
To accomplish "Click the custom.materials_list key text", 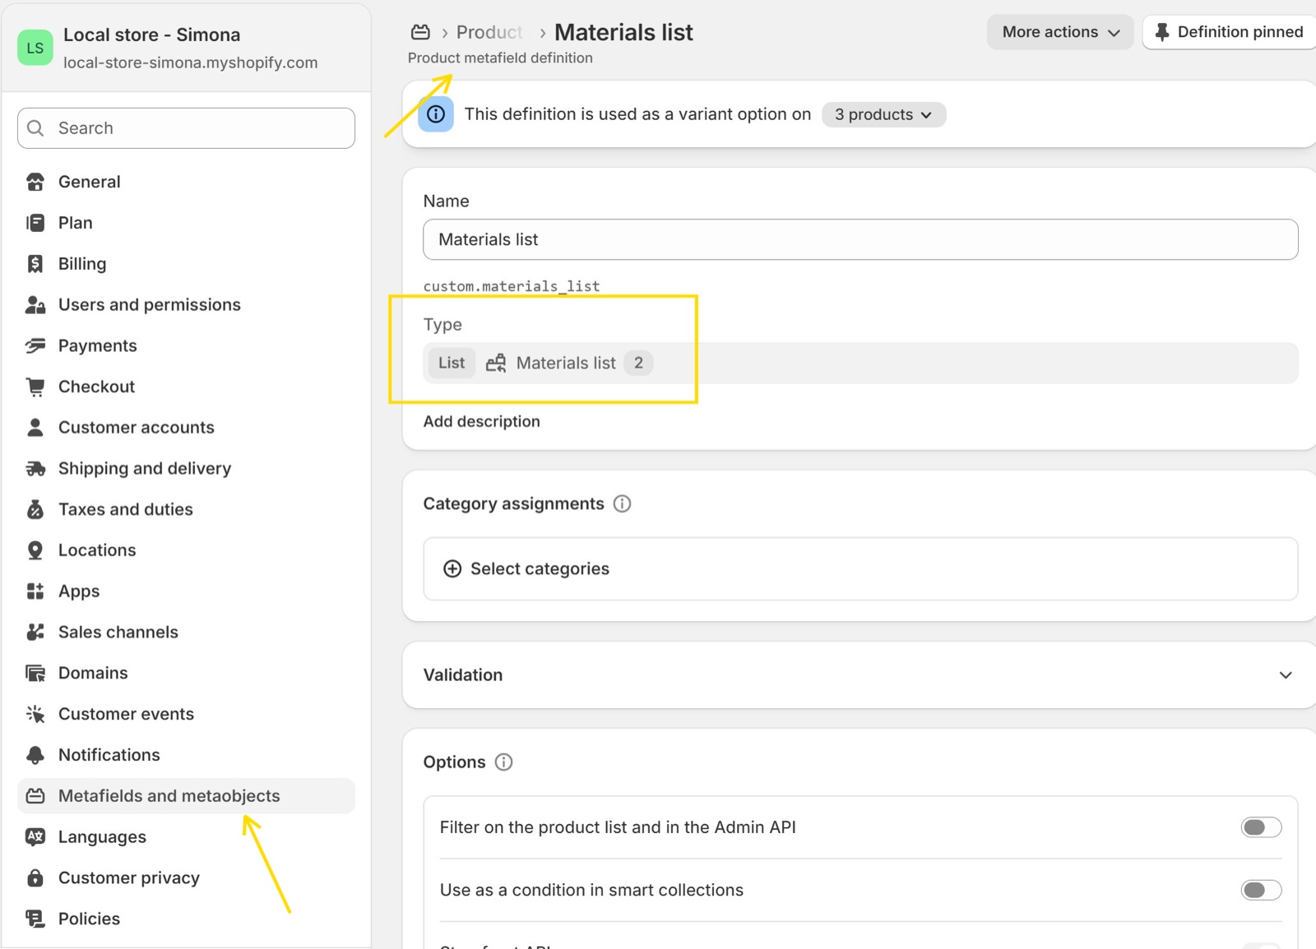I will (x=512, y=286).
